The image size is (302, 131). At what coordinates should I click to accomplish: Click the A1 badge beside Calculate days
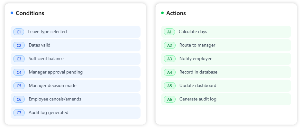(169, 32)
